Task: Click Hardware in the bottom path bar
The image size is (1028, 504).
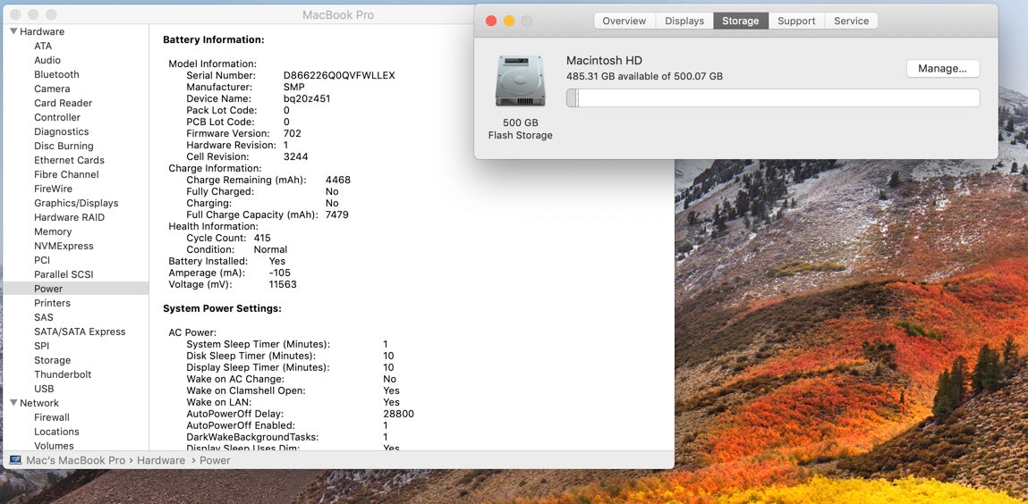Action: (161, 460)
